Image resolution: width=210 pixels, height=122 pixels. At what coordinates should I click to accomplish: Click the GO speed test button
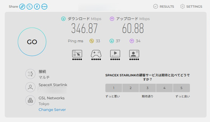pyautogui.click(x=32, y=42)
